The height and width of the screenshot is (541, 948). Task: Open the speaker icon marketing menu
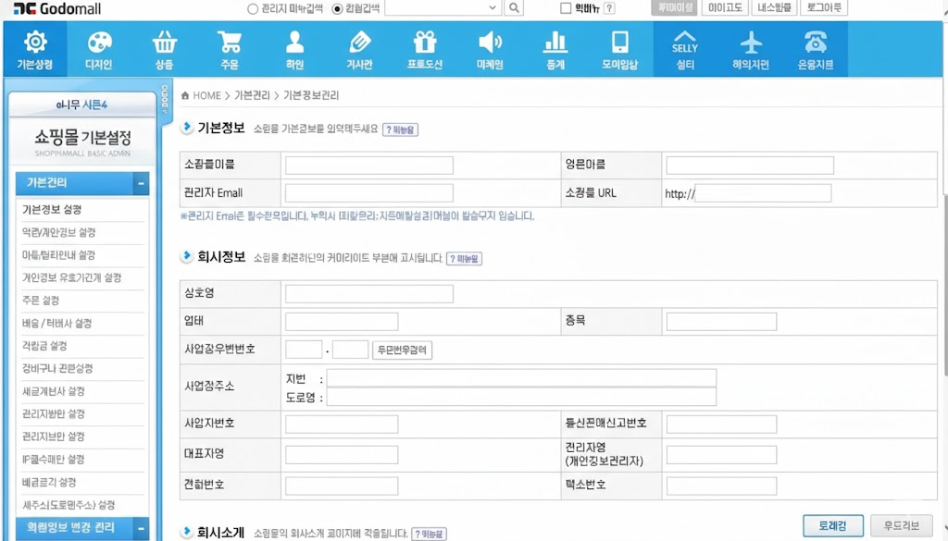tap(490, 50)
